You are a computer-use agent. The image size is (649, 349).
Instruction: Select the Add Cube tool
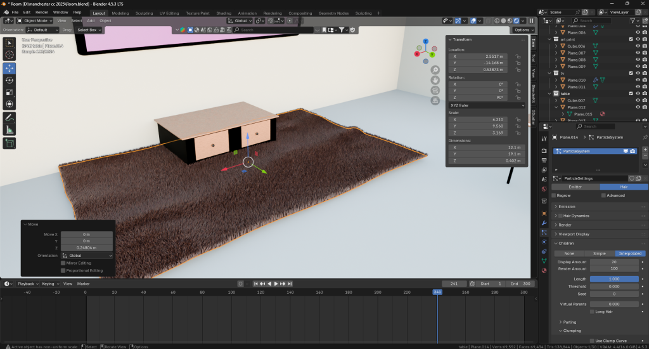(x=10, y=143)
